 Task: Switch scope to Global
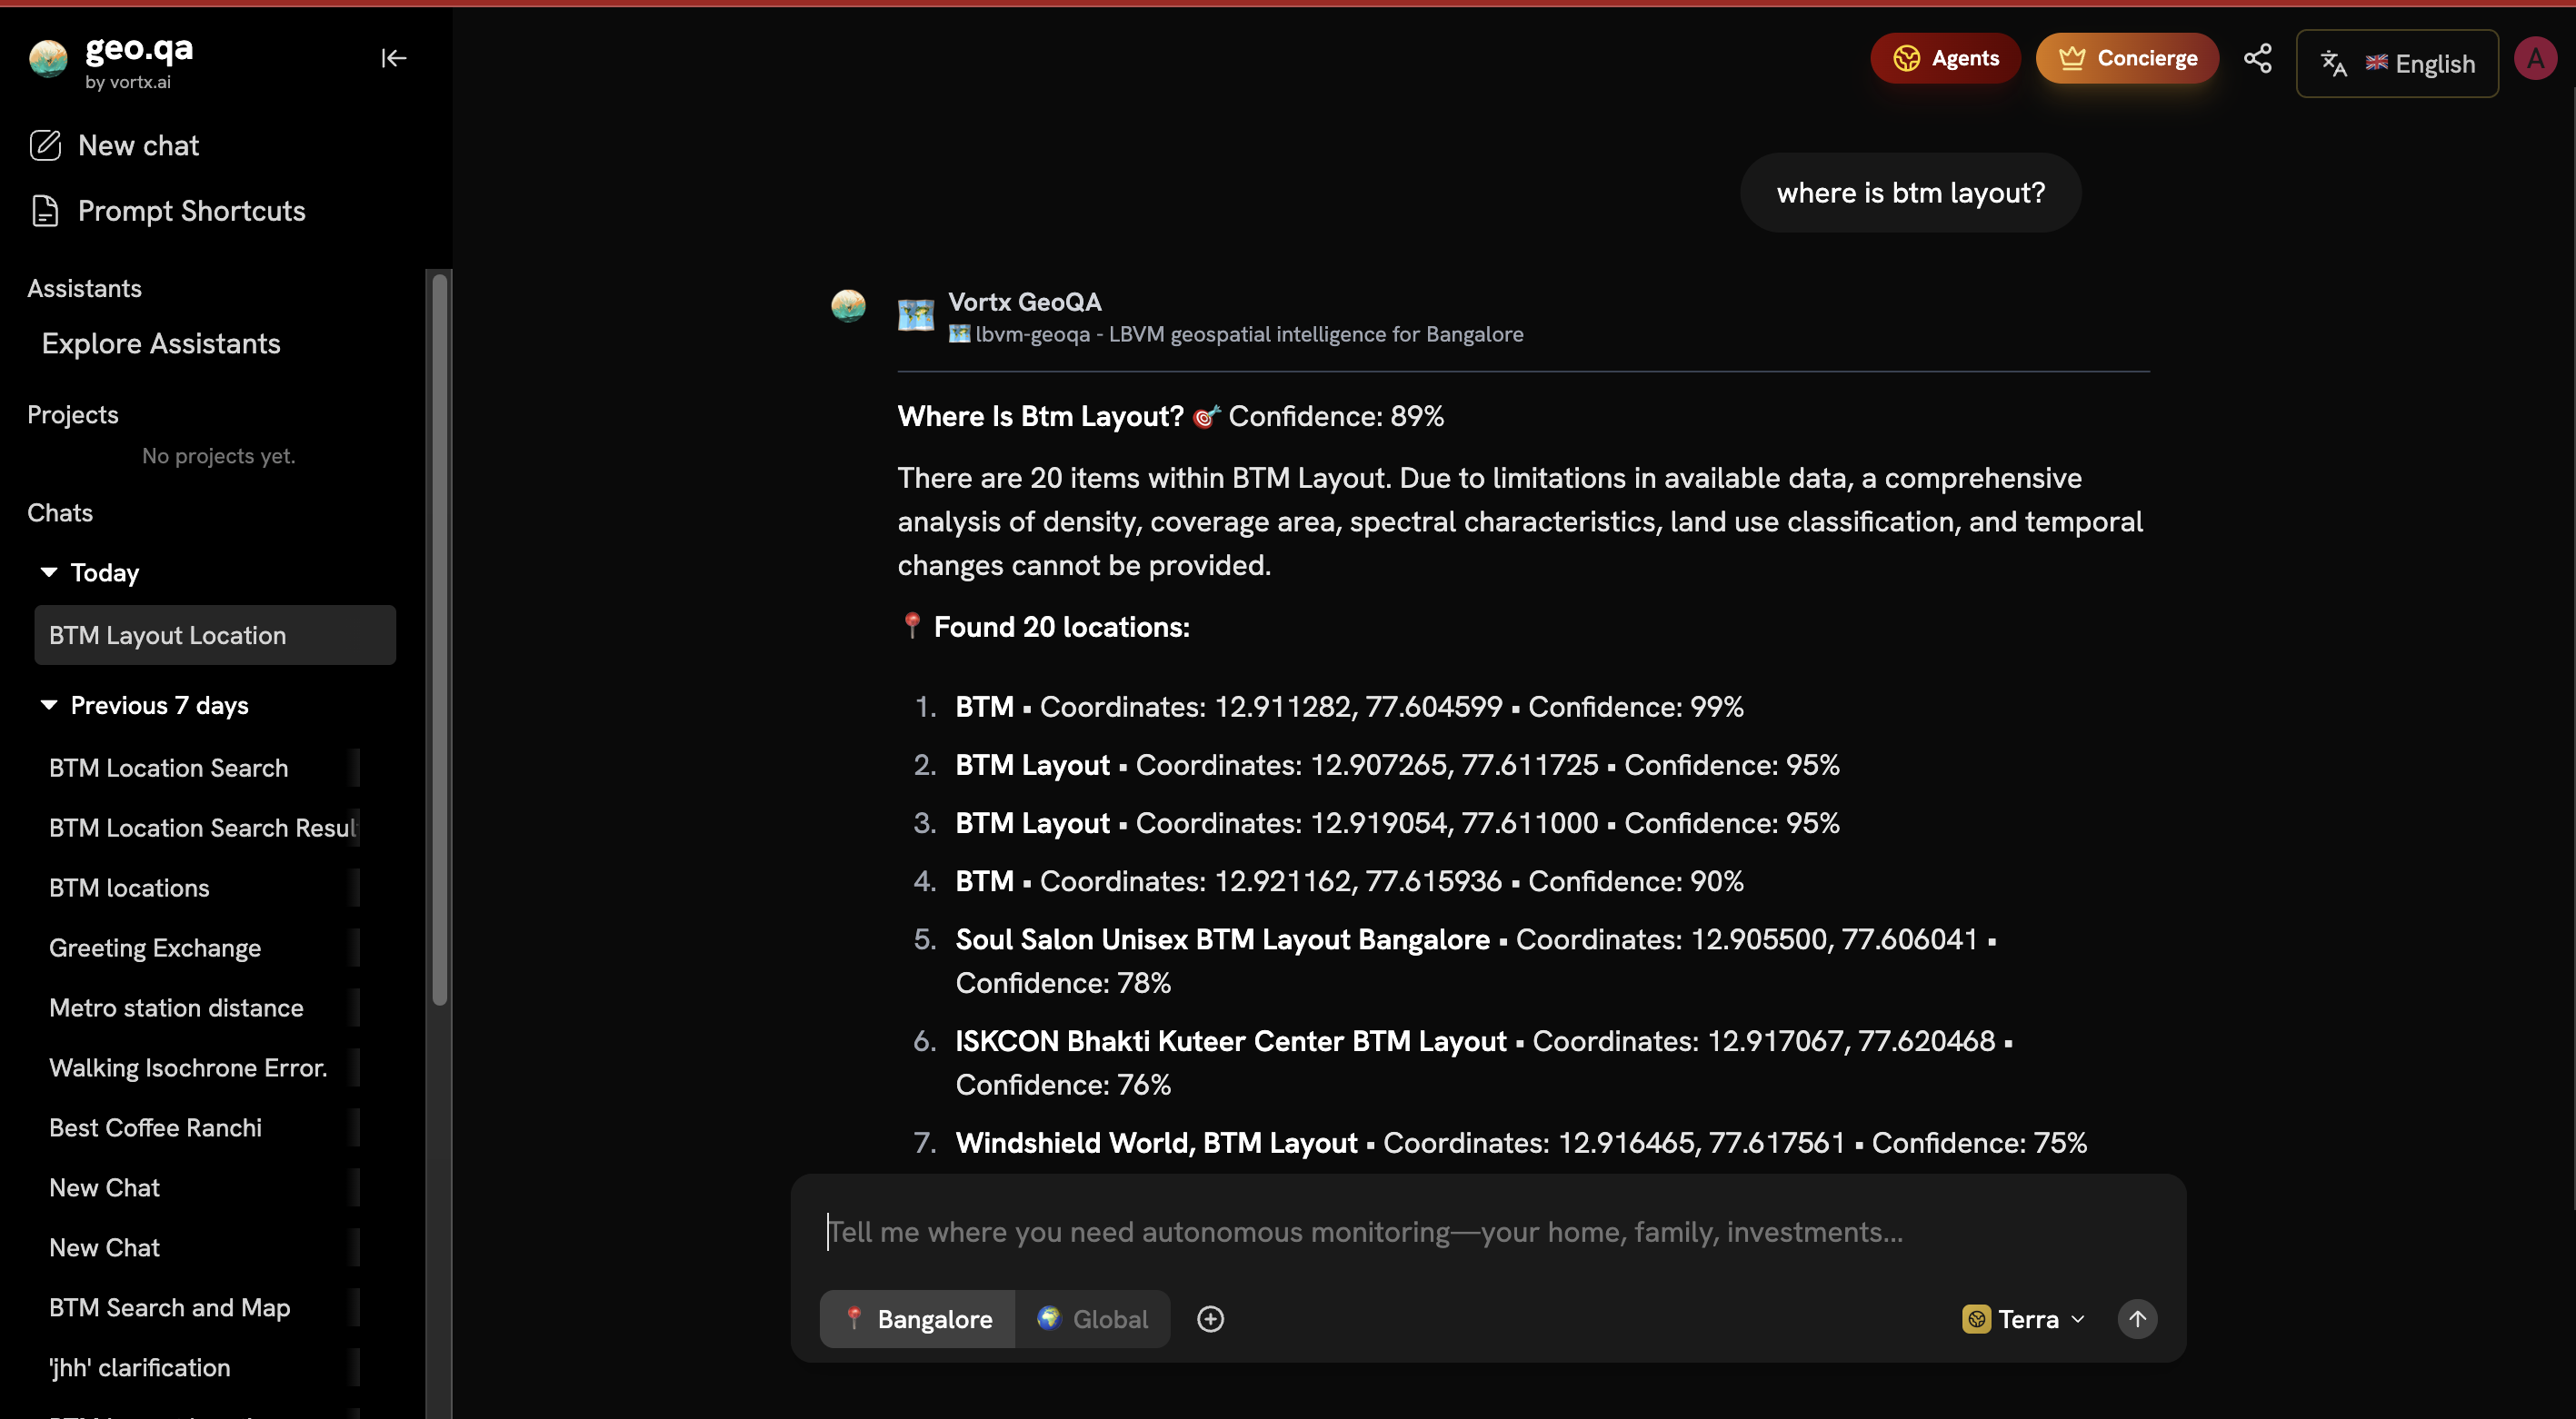point(1092,1318)
